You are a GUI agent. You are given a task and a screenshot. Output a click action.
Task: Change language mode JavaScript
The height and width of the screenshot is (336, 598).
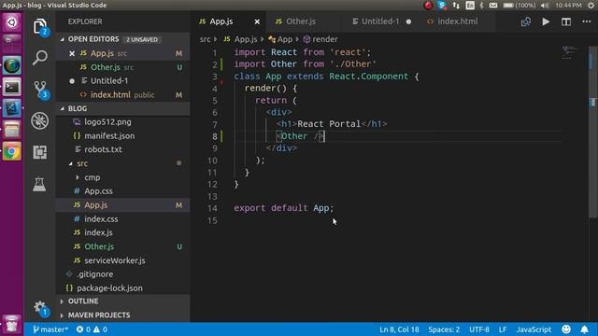coord(534,329)
